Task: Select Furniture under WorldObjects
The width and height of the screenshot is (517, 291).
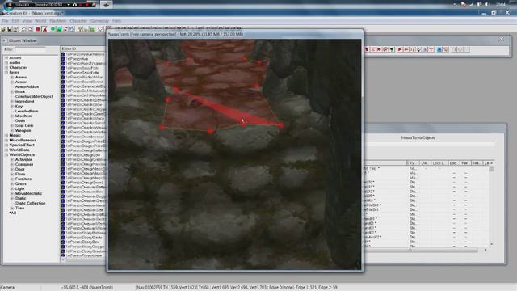Action: coord(23,179)
